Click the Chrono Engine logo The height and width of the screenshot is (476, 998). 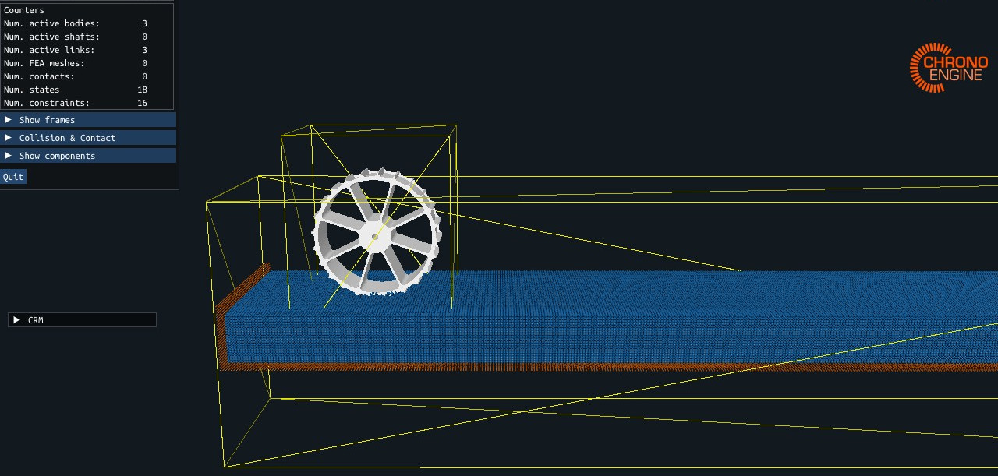pos(949,68)
